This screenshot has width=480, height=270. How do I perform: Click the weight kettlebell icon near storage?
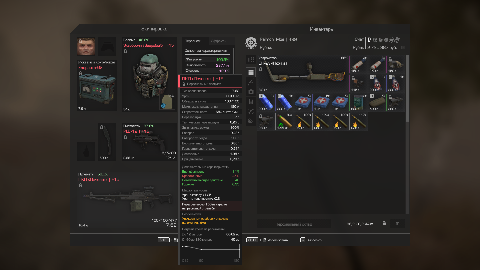384,224
